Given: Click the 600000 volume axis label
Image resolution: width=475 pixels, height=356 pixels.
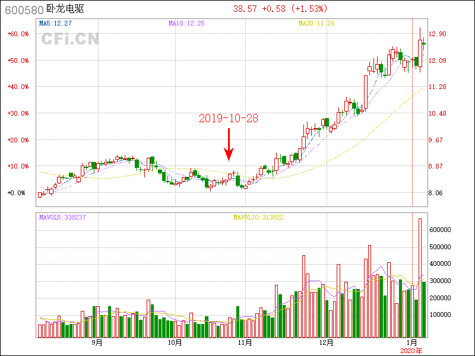Looking at the screenshot, I should (x=440, y=230).
